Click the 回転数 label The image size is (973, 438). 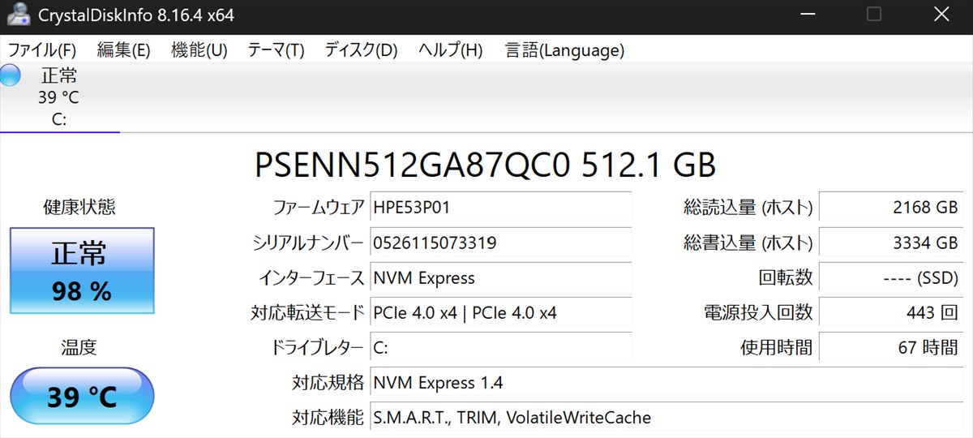click(786, 277)
